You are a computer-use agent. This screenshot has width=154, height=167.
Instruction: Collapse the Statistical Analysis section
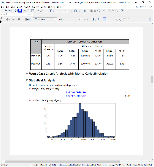click(x=27, y=80)
